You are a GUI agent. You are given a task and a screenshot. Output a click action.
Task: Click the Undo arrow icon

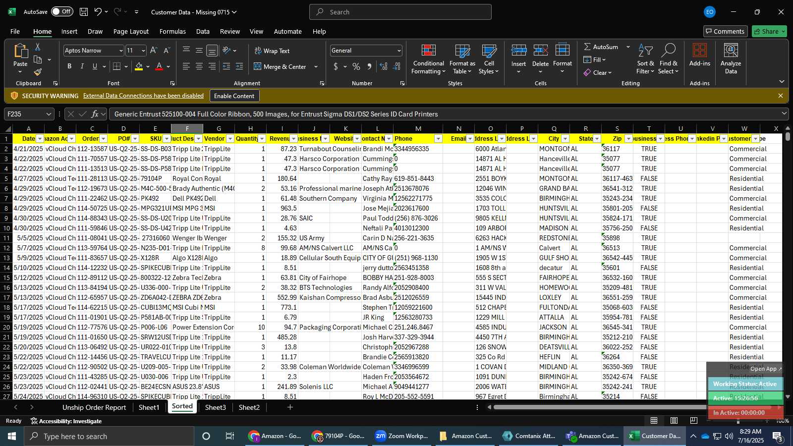click(x=98, y=12)
